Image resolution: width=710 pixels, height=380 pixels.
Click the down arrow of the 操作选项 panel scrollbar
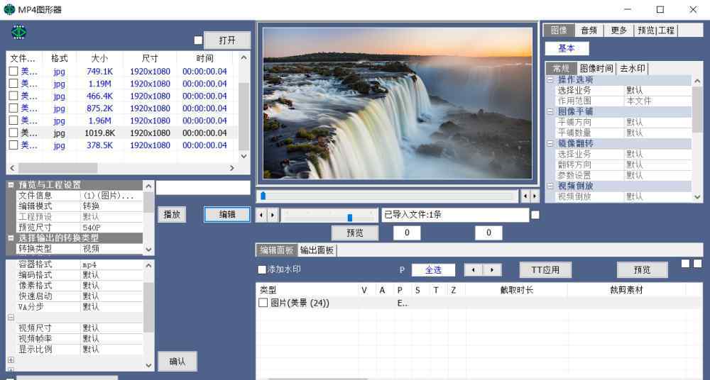(697, 197)
